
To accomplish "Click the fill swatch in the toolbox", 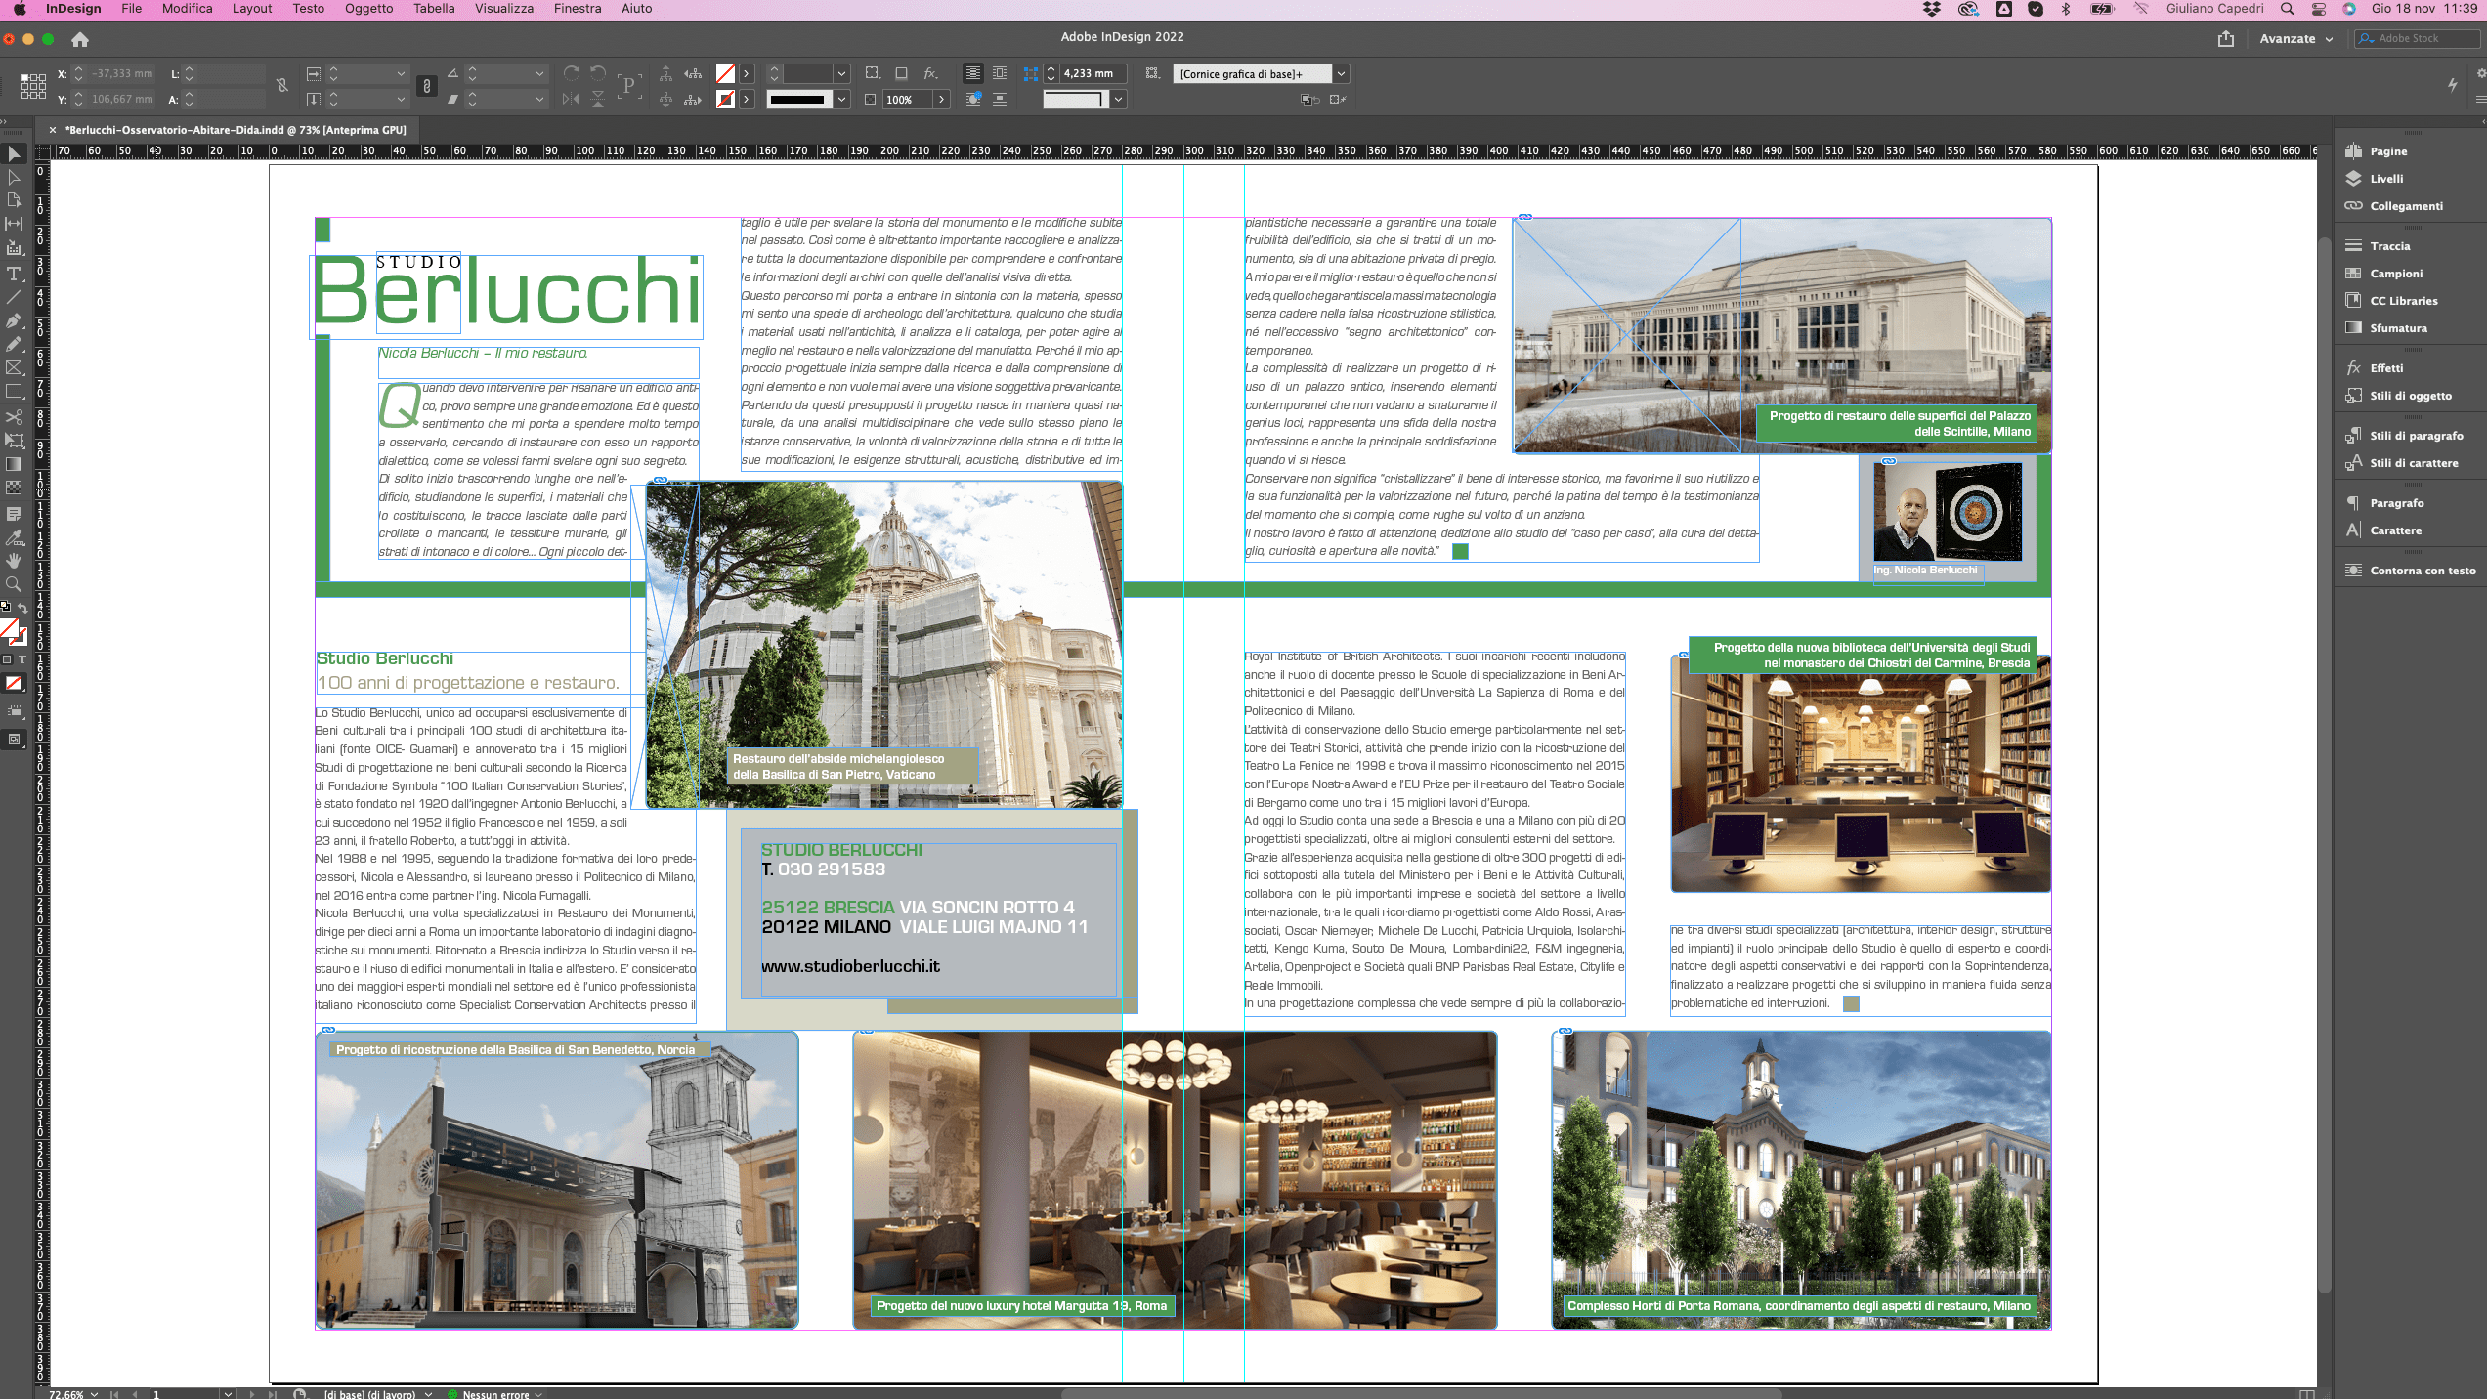I will (9, 628).
